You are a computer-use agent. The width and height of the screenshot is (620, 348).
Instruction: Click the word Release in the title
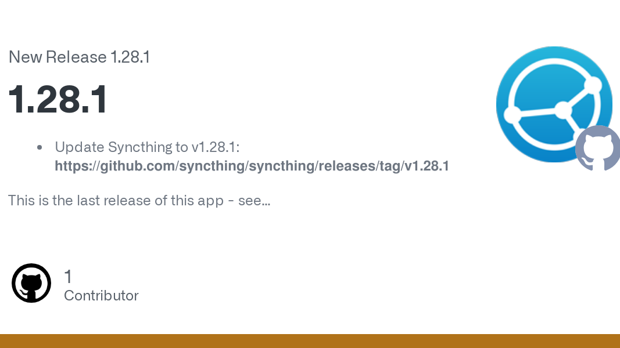[76, 57]
